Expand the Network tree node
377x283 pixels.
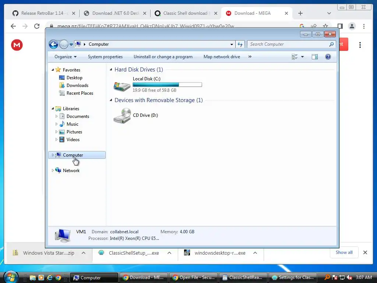[53, 170]
